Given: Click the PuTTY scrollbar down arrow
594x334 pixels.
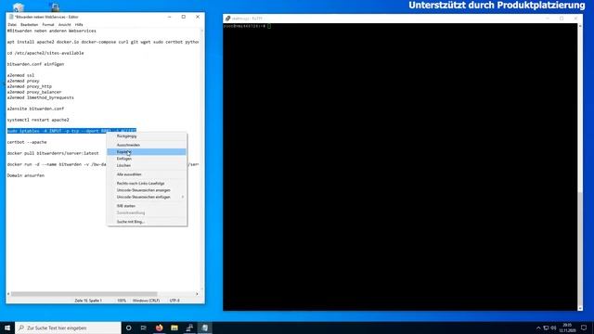Looking at the screenshot, I should [x=580, y=308].
